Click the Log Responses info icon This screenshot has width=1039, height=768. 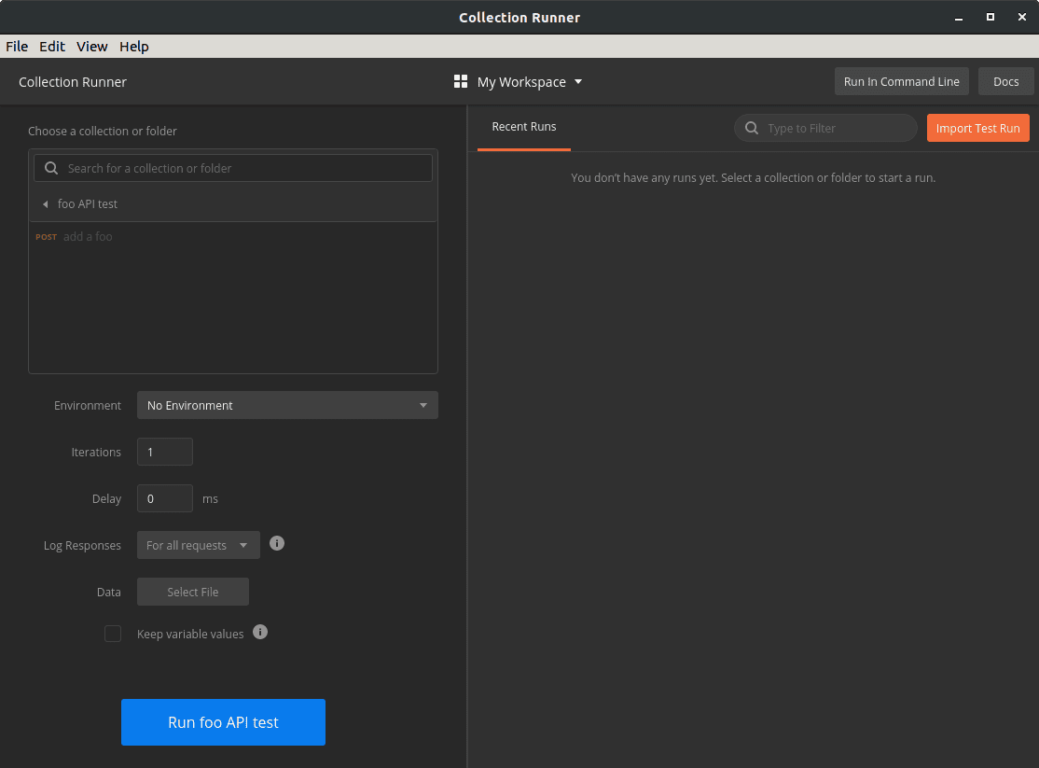(x=277, y=543)
